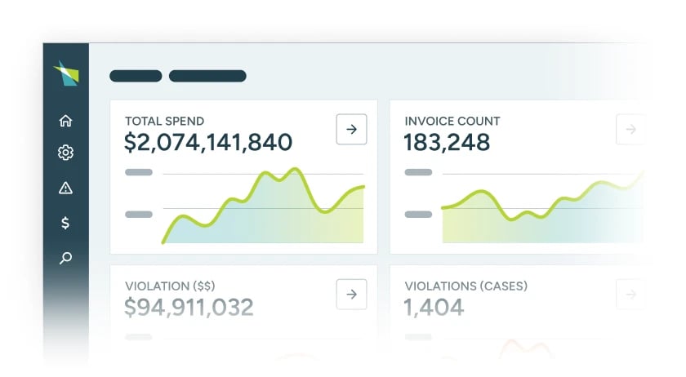Click the $2,074,141,840 total spend value
686x377 pixels.
208,143
